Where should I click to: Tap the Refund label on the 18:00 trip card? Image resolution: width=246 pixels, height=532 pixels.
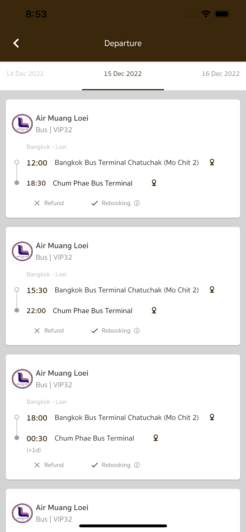click(x=54, y=465)
